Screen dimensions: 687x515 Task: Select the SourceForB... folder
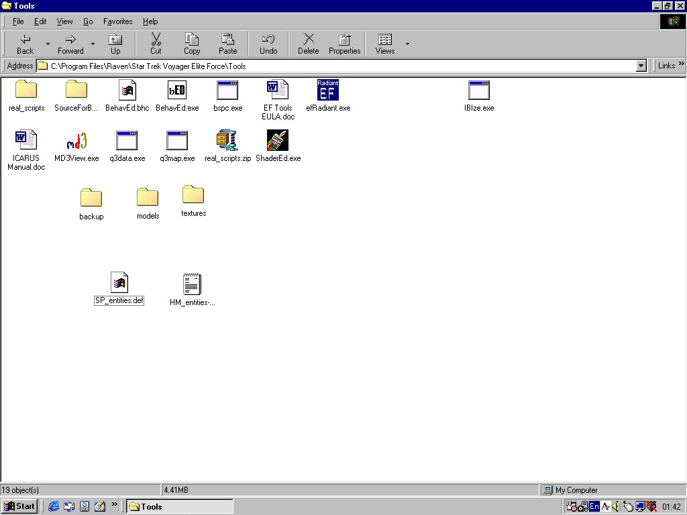(x=76, y=89)
